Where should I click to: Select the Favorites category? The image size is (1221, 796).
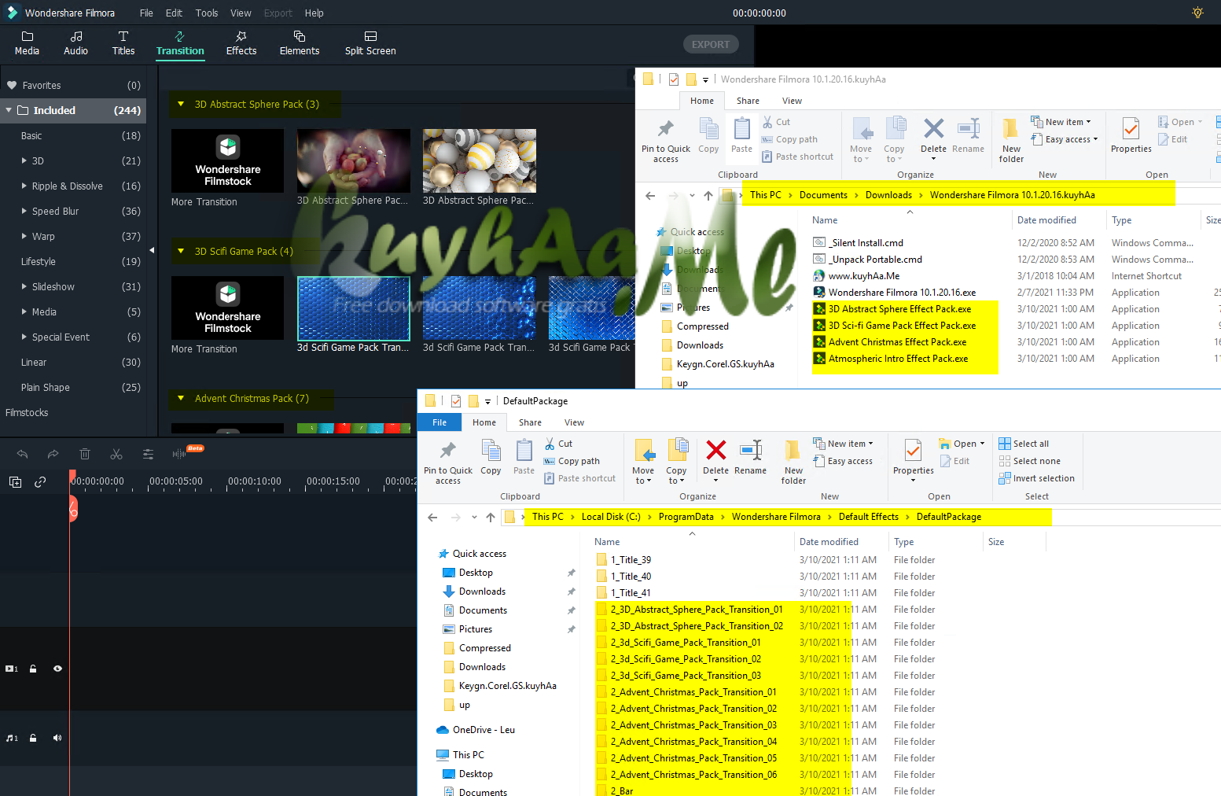click(73, 85)
